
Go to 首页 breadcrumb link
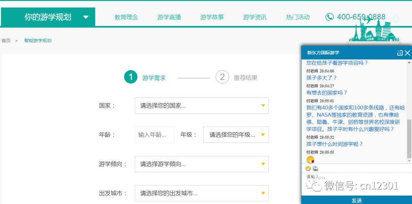pyautogui.click(x=6, y=41)
